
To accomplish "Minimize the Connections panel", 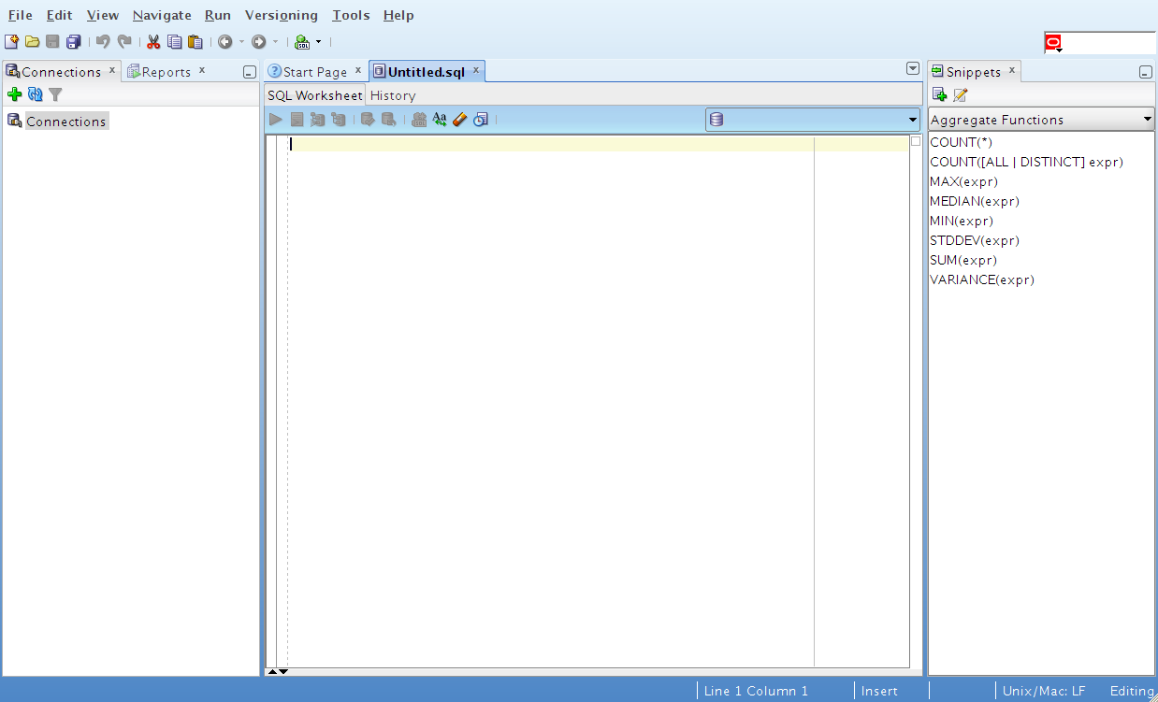I will point(249,72).
